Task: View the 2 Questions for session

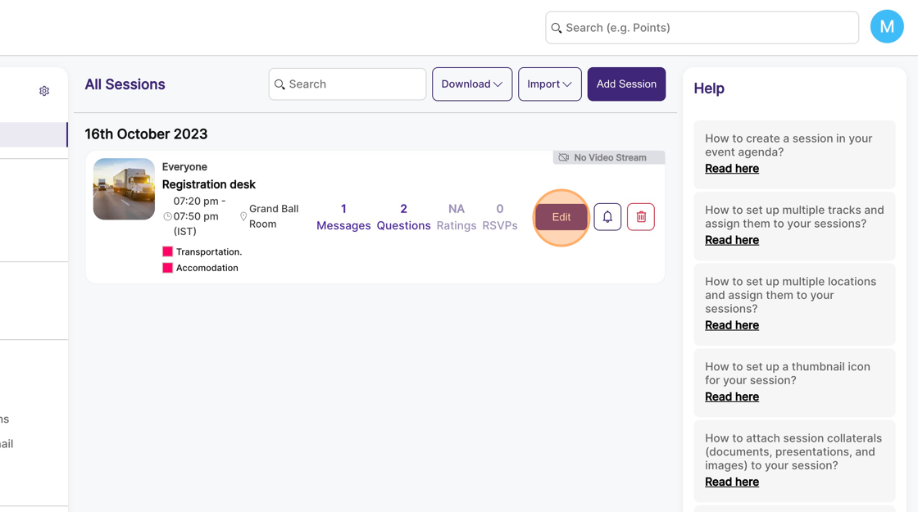Action: [x=403, y=217]
